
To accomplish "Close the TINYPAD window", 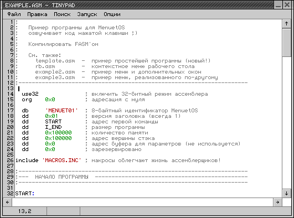I will [287, 5].
